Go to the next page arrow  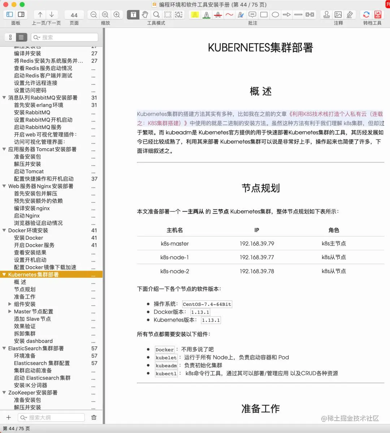click(52, 14)
